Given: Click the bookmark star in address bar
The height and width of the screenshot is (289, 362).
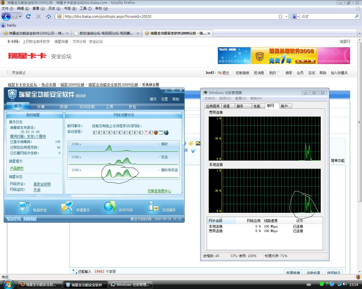Looking at the screenshot, I should (280, 16).
